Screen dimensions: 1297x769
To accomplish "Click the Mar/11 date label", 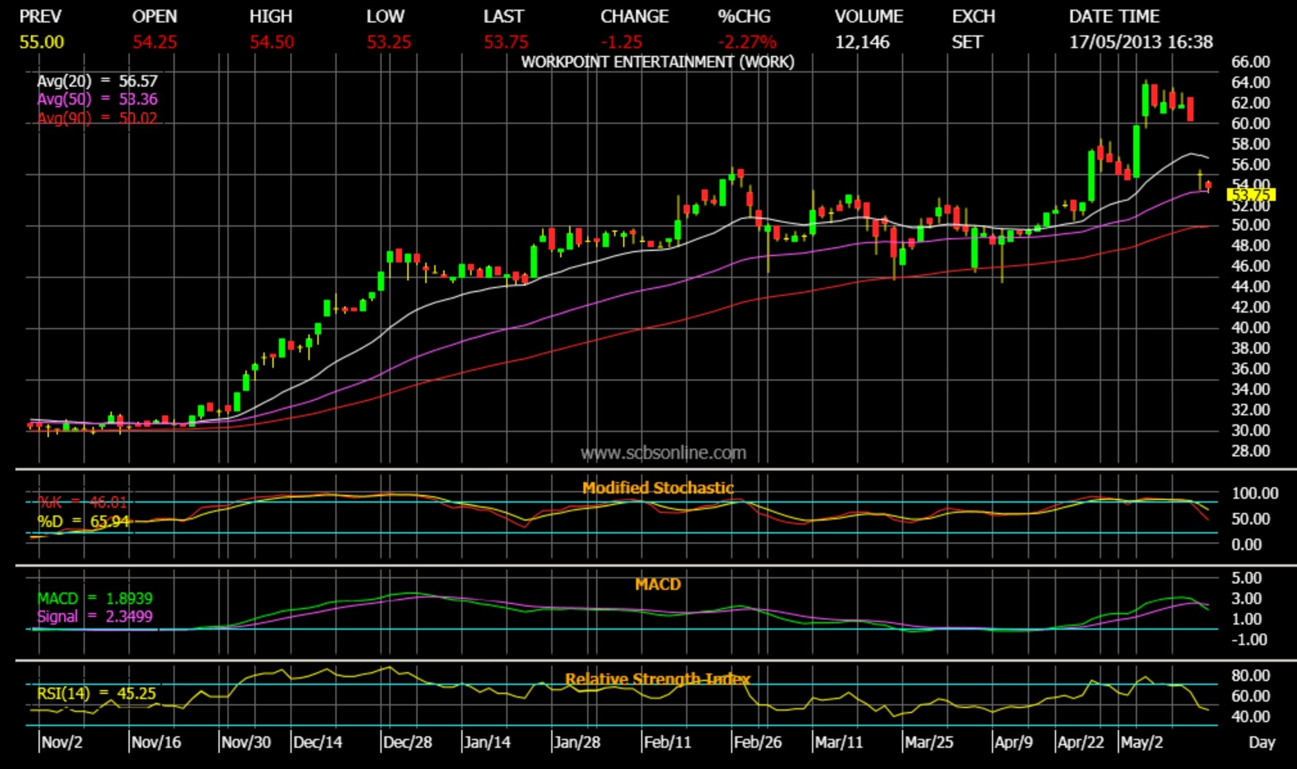I will click(x=839, y=743).
